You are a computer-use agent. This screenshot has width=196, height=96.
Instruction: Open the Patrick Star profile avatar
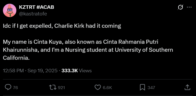(10, 10)
